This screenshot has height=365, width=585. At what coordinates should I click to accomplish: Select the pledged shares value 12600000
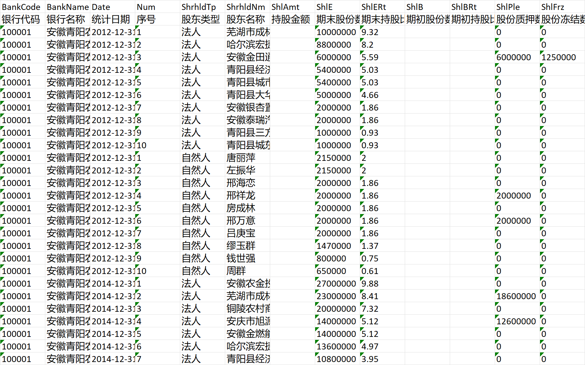517,321
